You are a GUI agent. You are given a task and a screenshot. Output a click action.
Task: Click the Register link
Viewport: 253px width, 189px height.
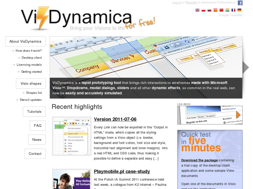191,2
